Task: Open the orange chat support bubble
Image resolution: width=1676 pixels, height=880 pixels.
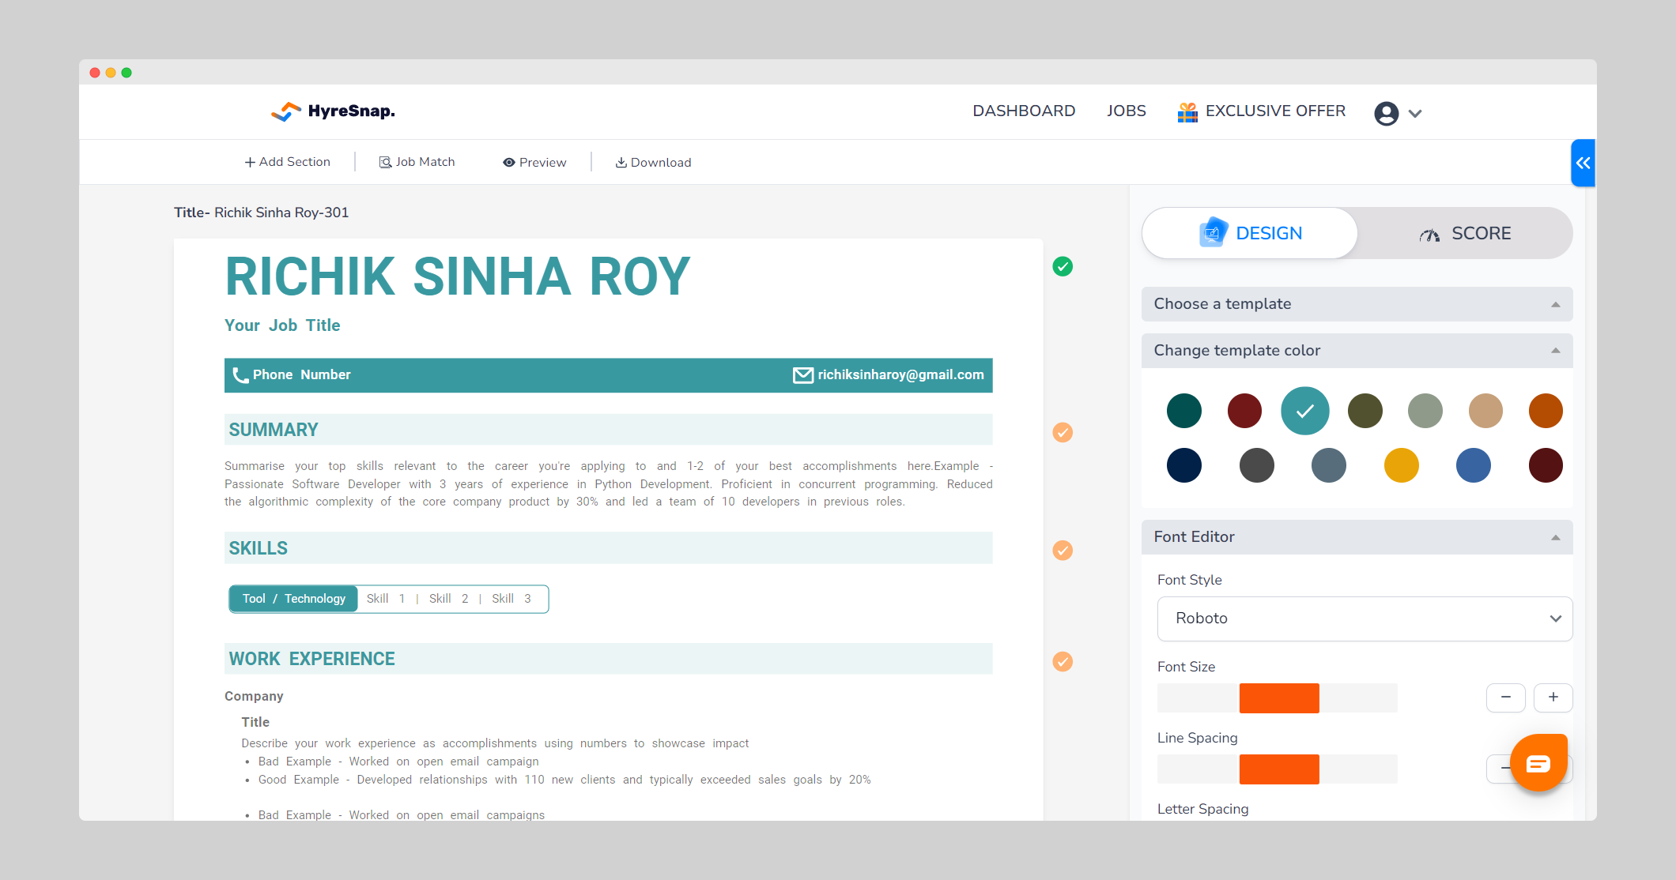Action: [1538, 763]
